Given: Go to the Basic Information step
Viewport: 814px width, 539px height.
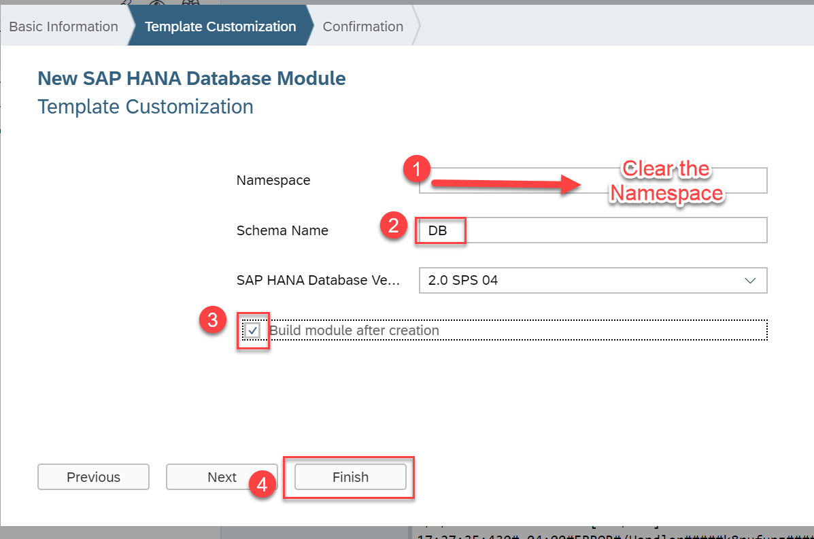Looking at the screenshot, I should (x=63, y=27).
